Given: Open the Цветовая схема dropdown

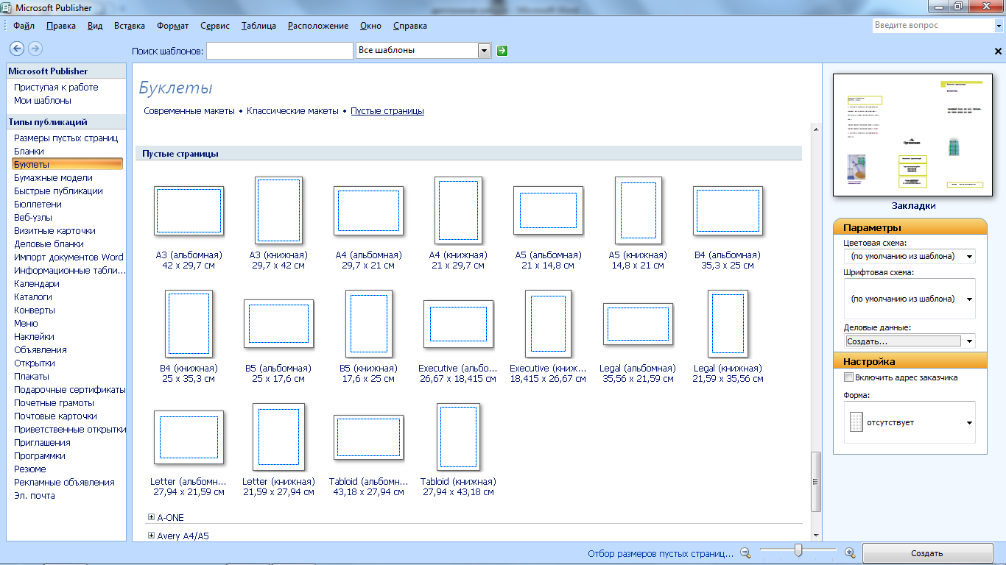Looking at the screenshot, I should tap(969, 257).
